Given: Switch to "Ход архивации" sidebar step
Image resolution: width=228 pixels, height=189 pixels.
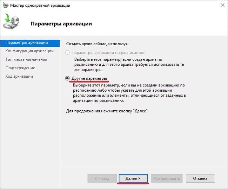Looking at the screenshot, I should [19, 76].
